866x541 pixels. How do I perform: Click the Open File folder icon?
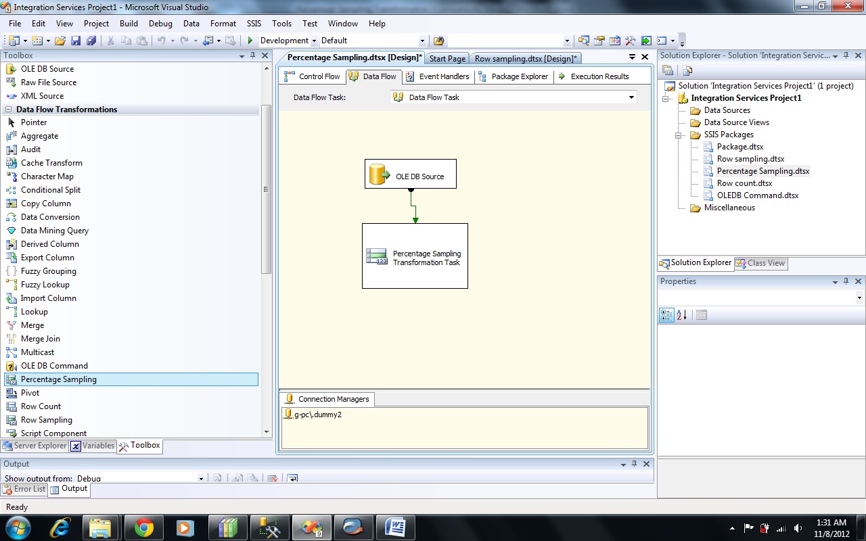click(60, 41)
